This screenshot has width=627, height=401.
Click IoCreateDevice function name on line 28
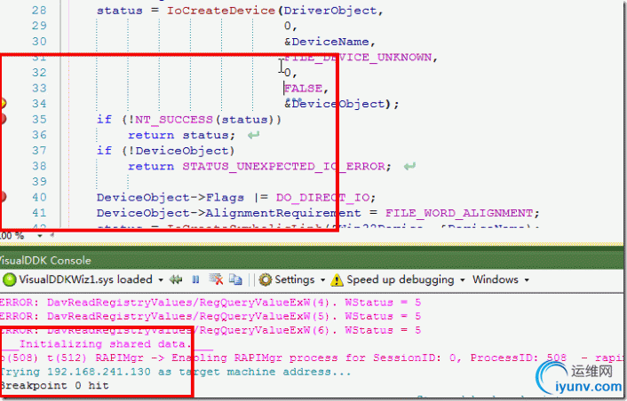click(221, 11)
